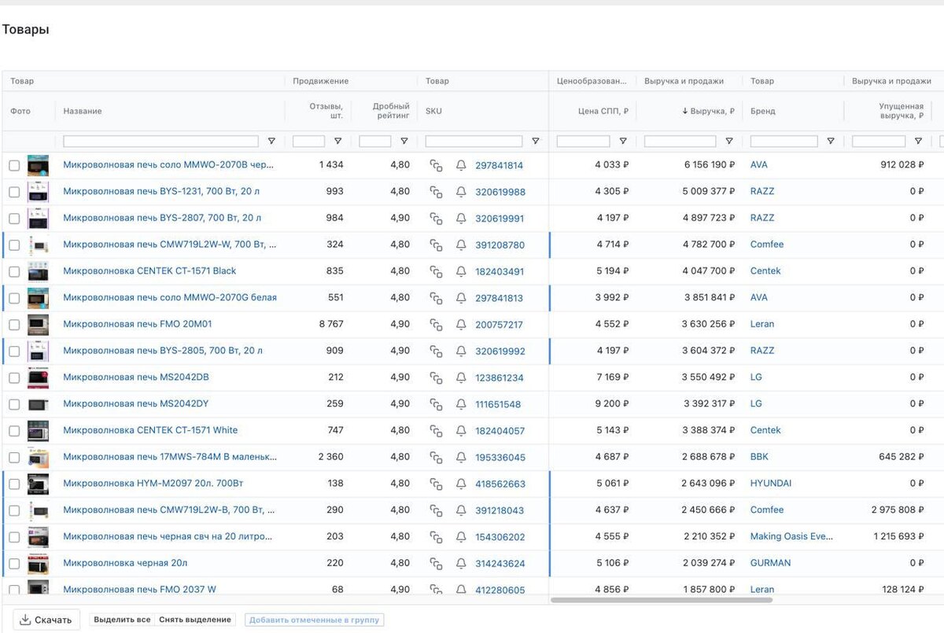Sort by the Выручка, ₽ column header
944x633 pixels.
point(708,111)
